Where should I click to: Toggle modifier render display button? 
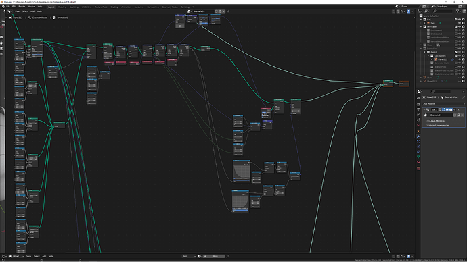tap(451, 109)
